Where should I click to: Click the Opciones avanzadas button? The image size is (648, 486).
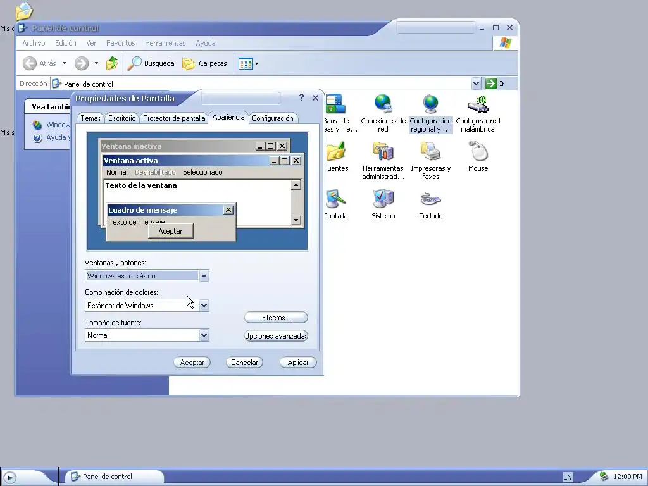(276, 336)
